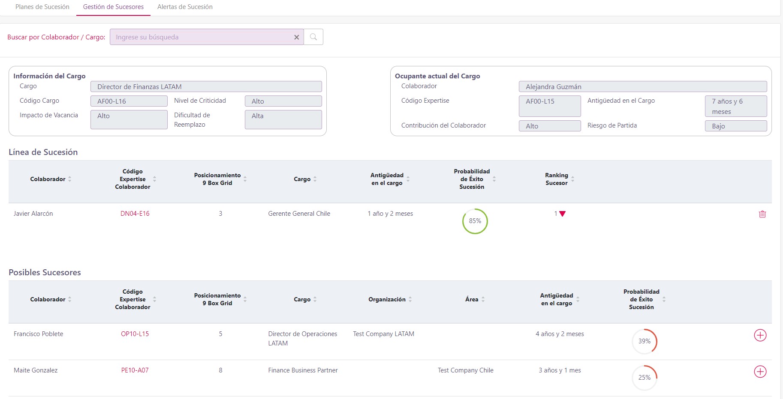Sort Línea de Sucesión by Ranking Sucesor
This screenshot has width=783, height=399.
click(572, 179)
